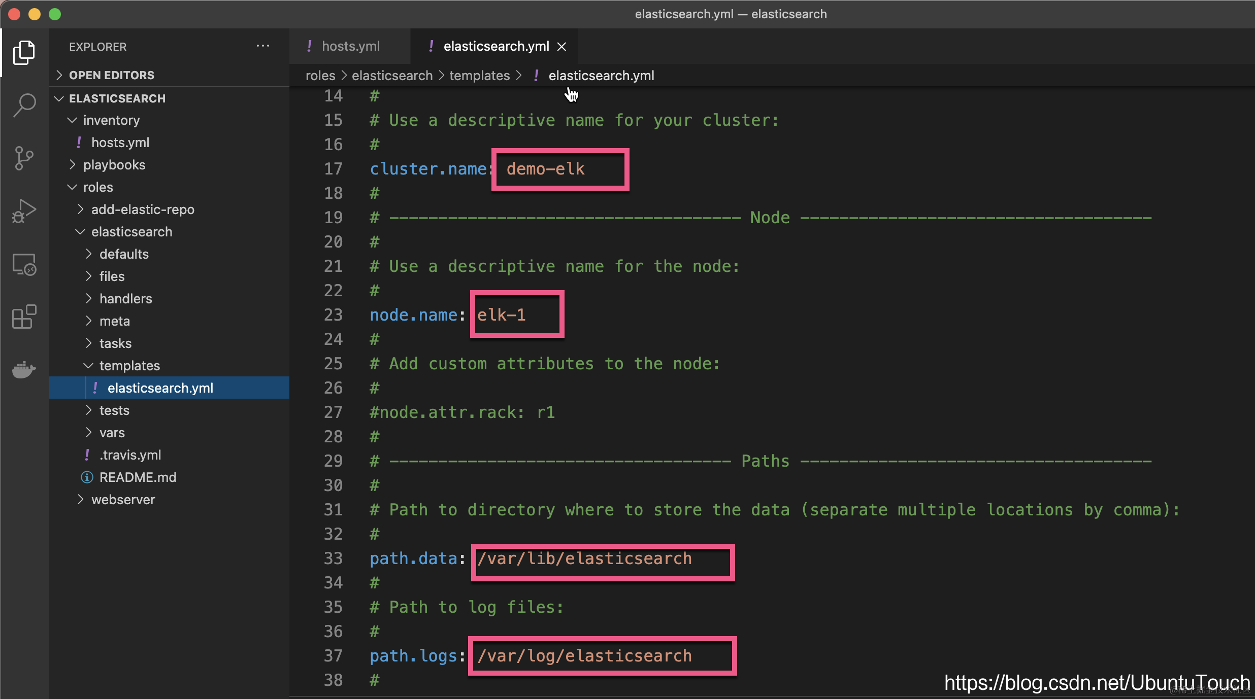The width and height of the screenshot is (1255, 699).
Task: Open the Source Control view
Action: click(x=24, y=158)
